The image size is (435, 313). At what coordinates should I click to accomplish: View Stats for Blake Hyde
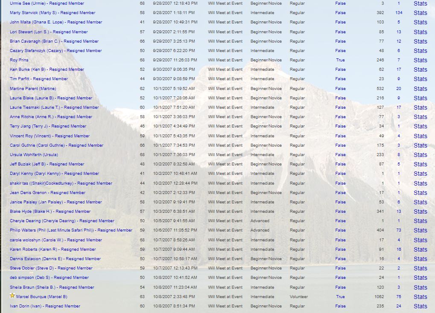point(420,212)
